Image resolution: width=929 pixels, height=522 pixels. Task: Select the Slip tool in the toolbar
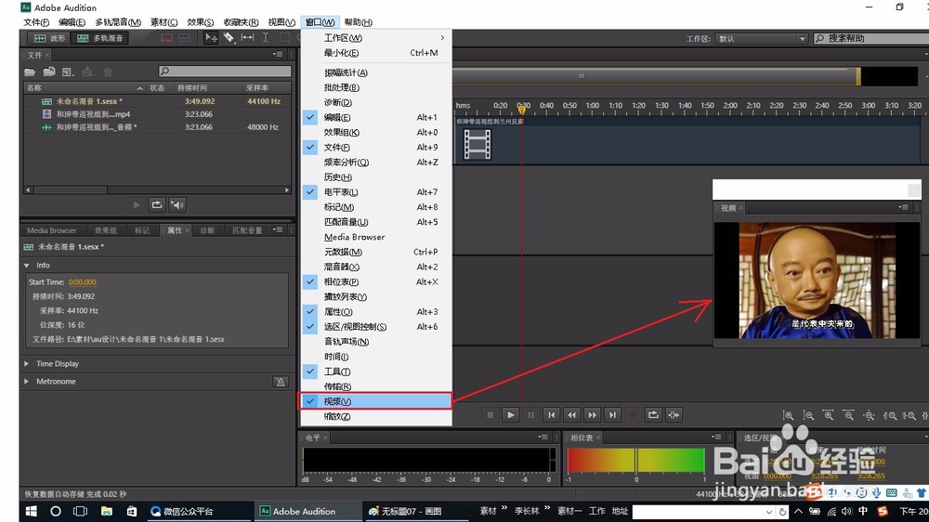(x=248, y=38)
